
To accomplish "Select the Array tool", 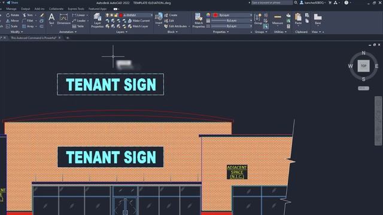I will (28, 26).
